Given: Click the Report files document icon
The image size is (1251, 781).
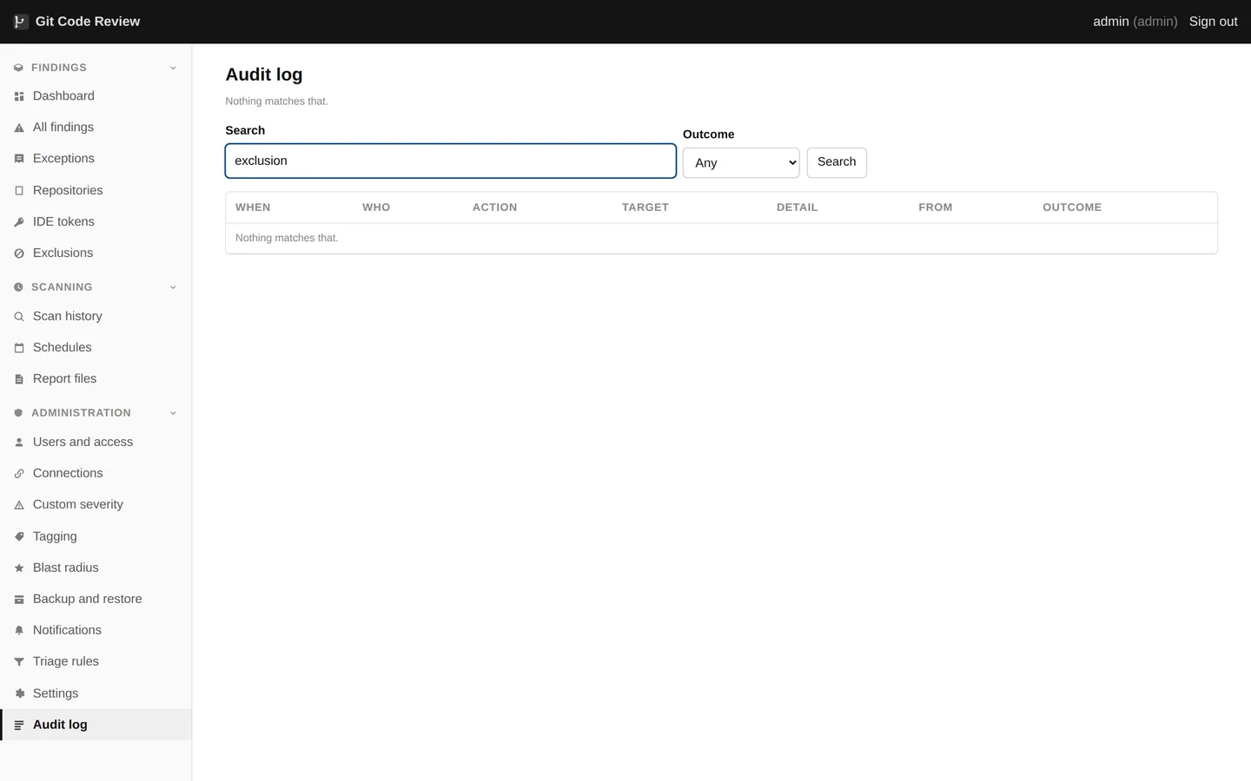Looking at the screenshot, I should (x=19, y=379).
